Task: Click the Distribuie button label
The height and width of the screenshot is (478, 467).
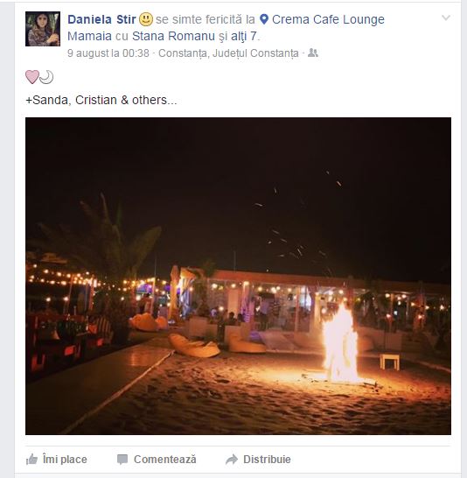Action: 267,459
